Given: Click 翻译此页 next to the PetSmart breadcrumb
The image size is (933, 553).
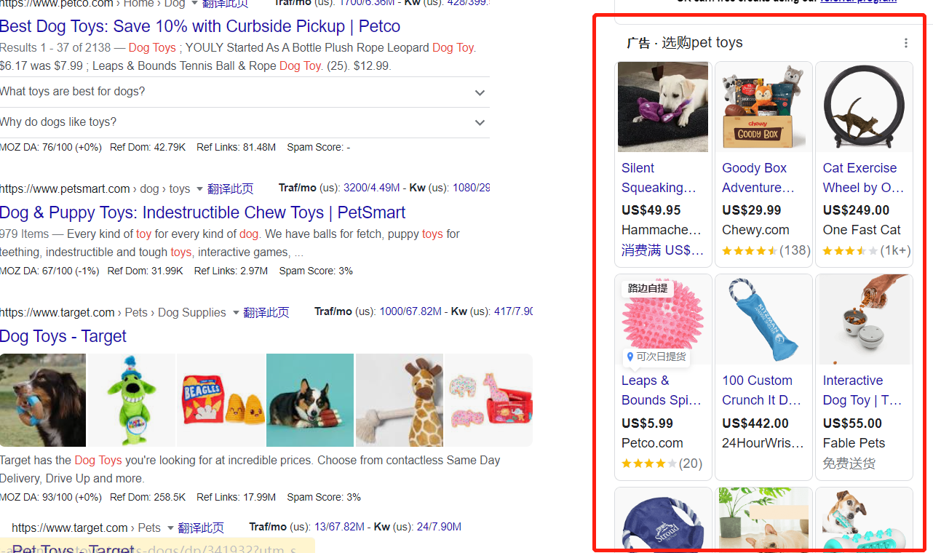Looking at the screenshot, I should tap(231, 188).
